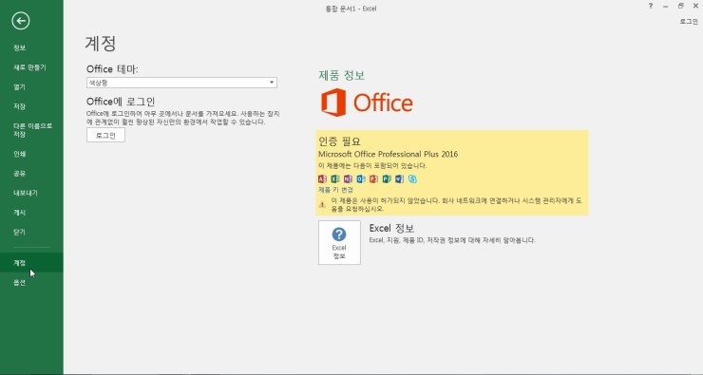
Task: Click the license warning triangle icon
Action: coord(322,204)
